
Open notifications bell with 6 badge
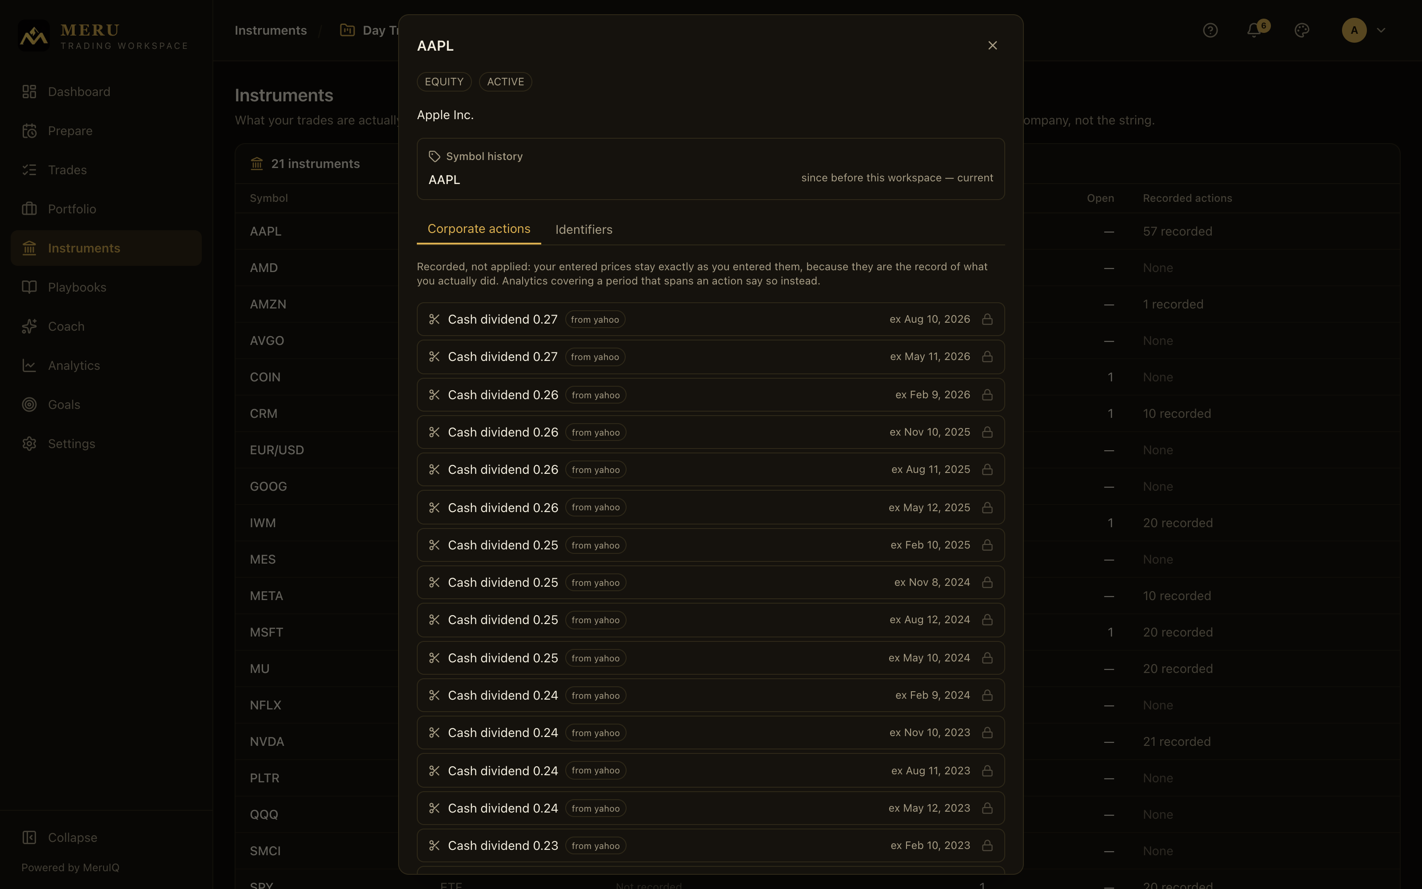click(1254, 30)
